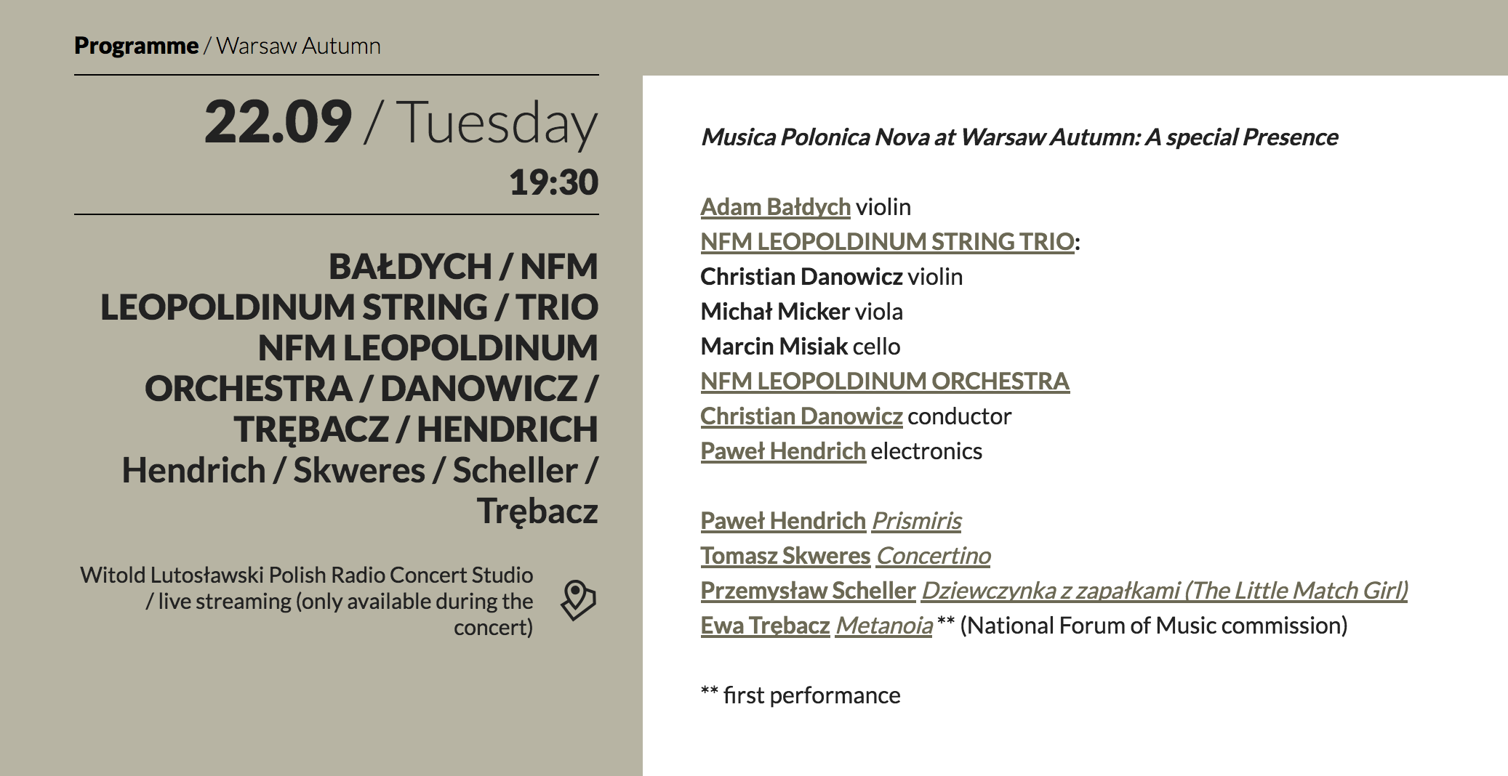Open the Prismiris piece link

[917, 521]
